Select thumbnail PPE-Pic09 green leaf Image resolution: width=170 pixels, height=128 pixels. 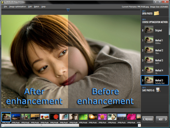click(x=83, y=117)
